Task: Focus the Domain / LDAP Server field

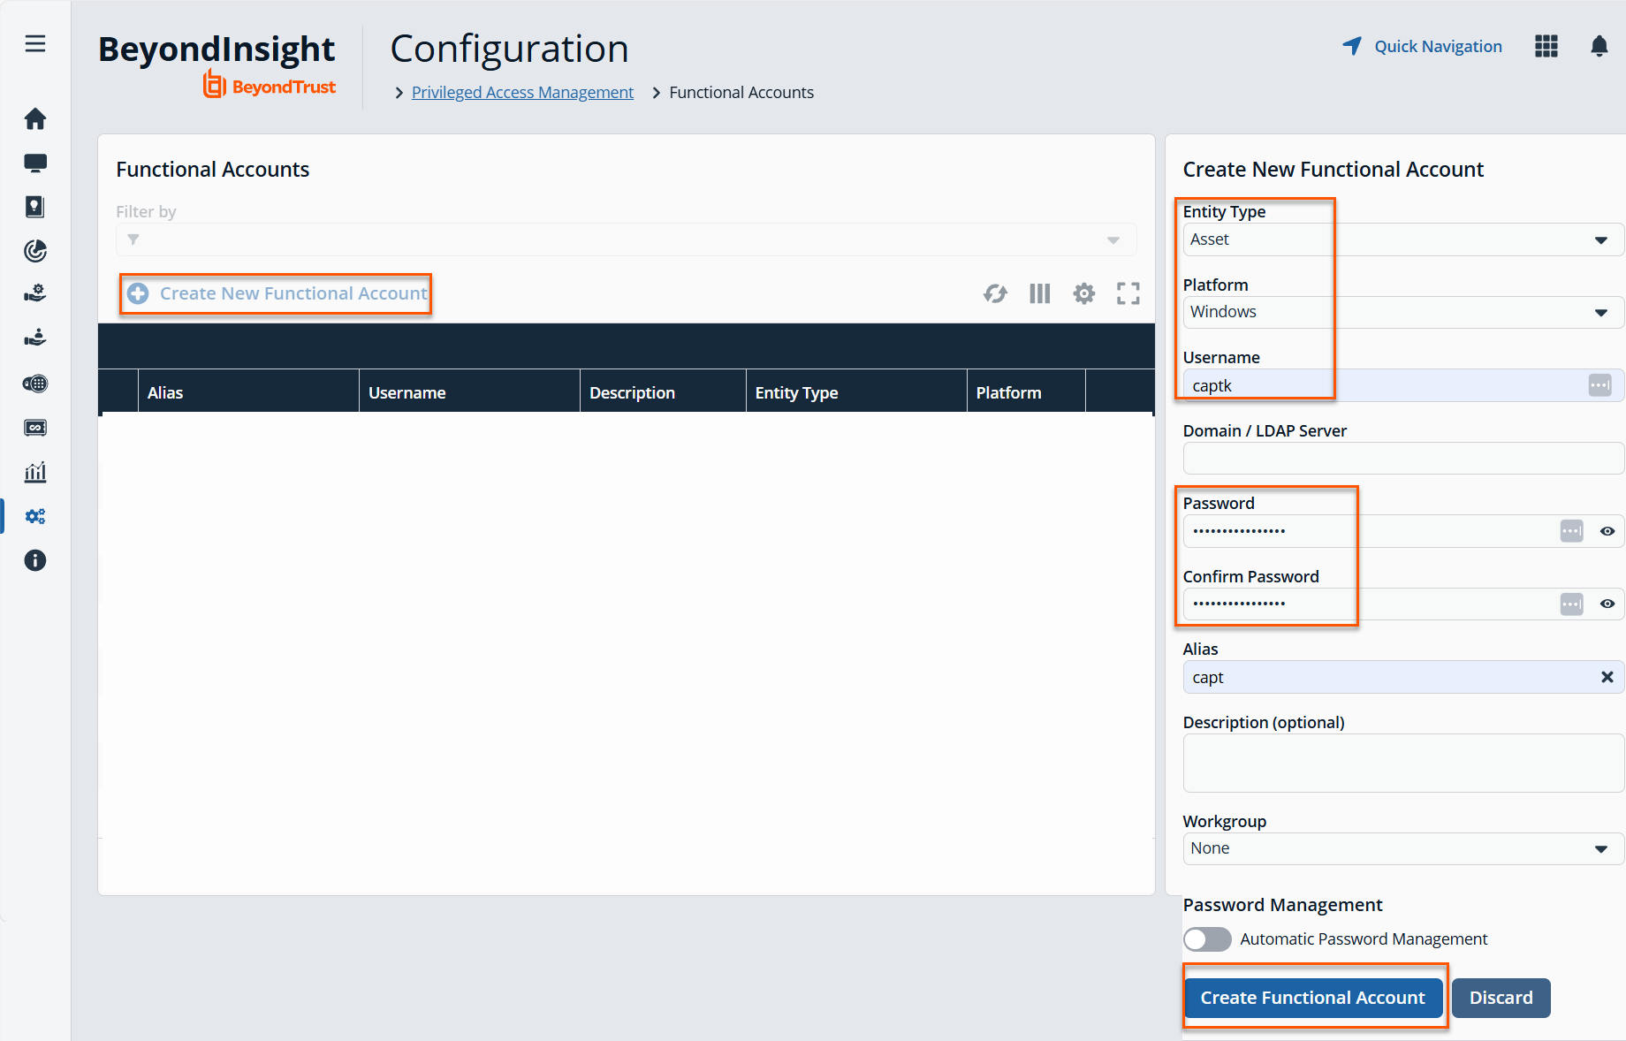Action: [x=1403, y=459]
